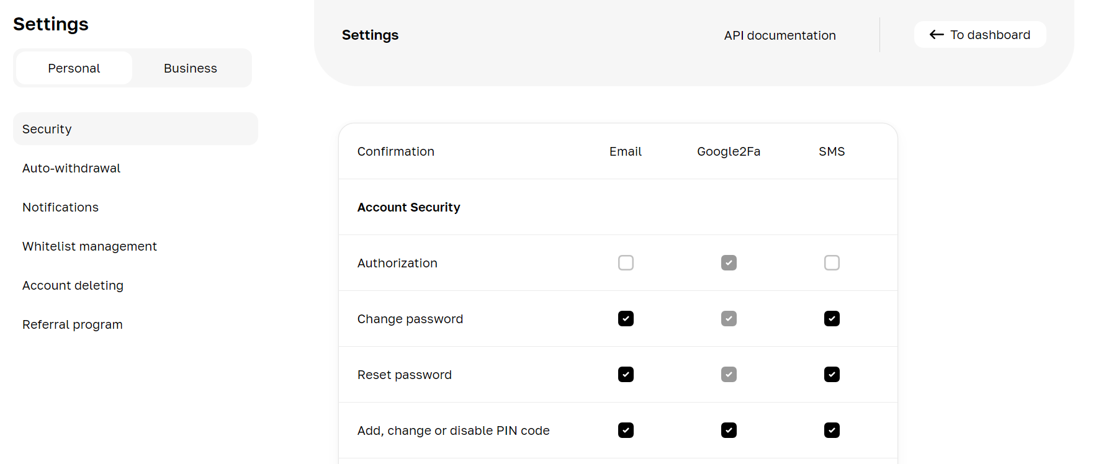Image resolution: width=1106 pixels, height=464 pixels.
Task: Enable SMS confirmation for Authorization
Action: pos(832,263)
